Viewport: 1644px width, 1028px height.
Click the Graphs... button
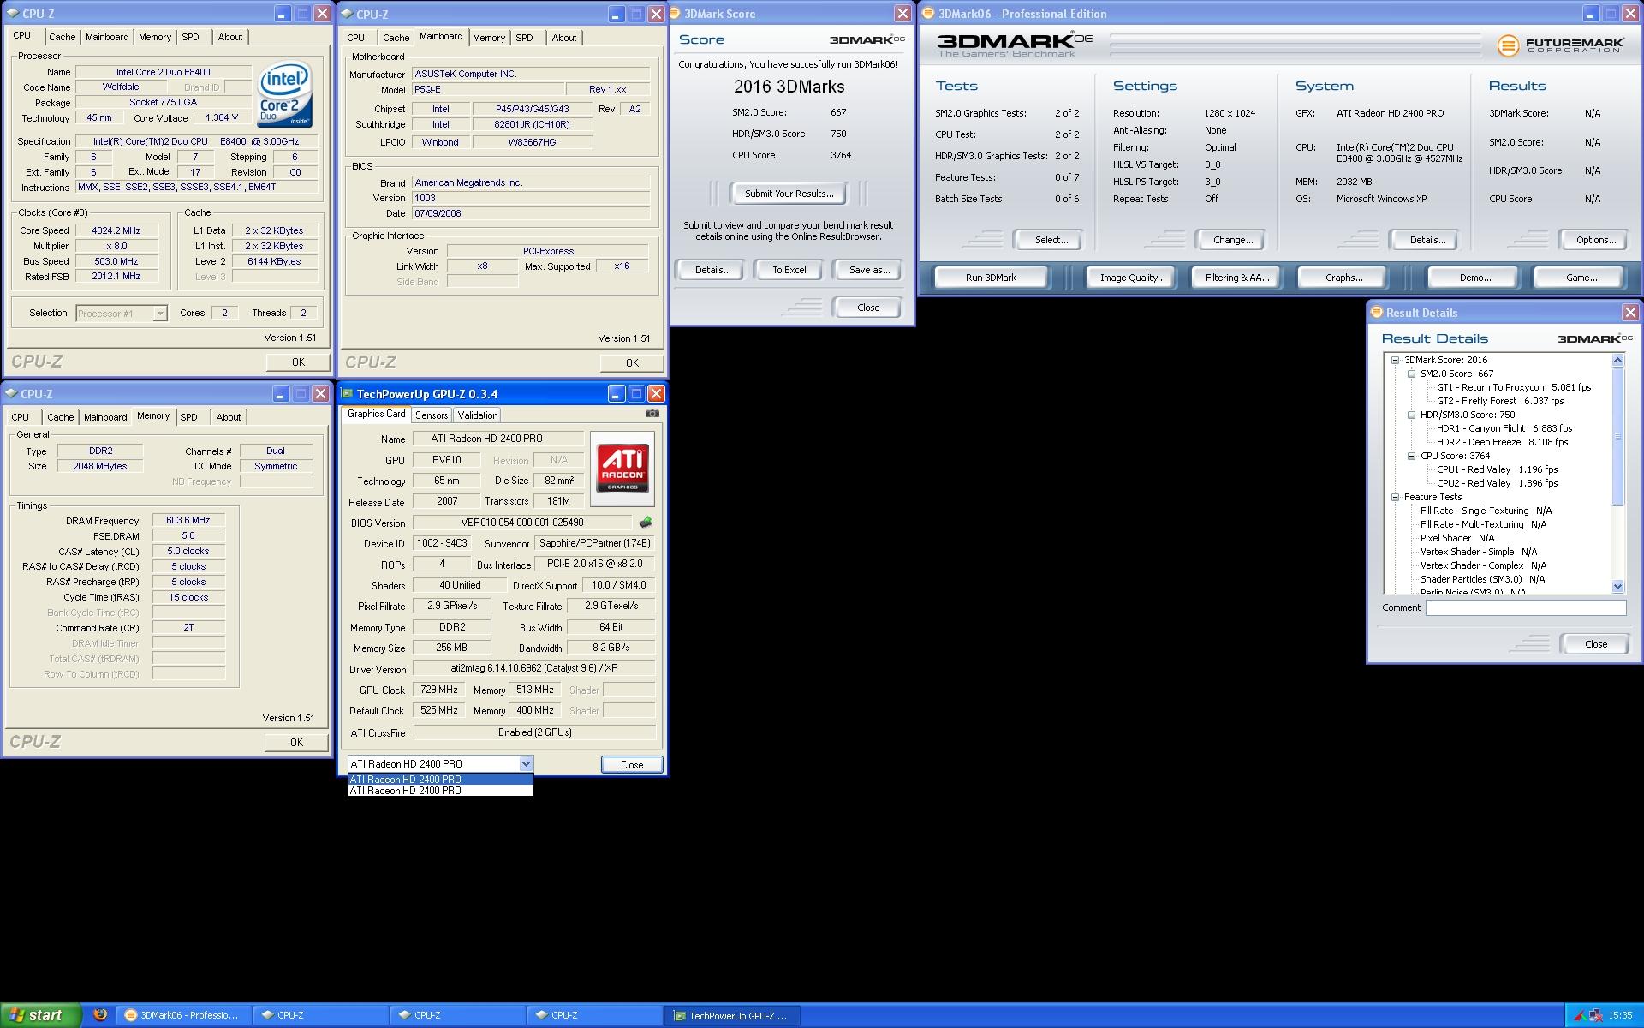tap(1343, 278)
